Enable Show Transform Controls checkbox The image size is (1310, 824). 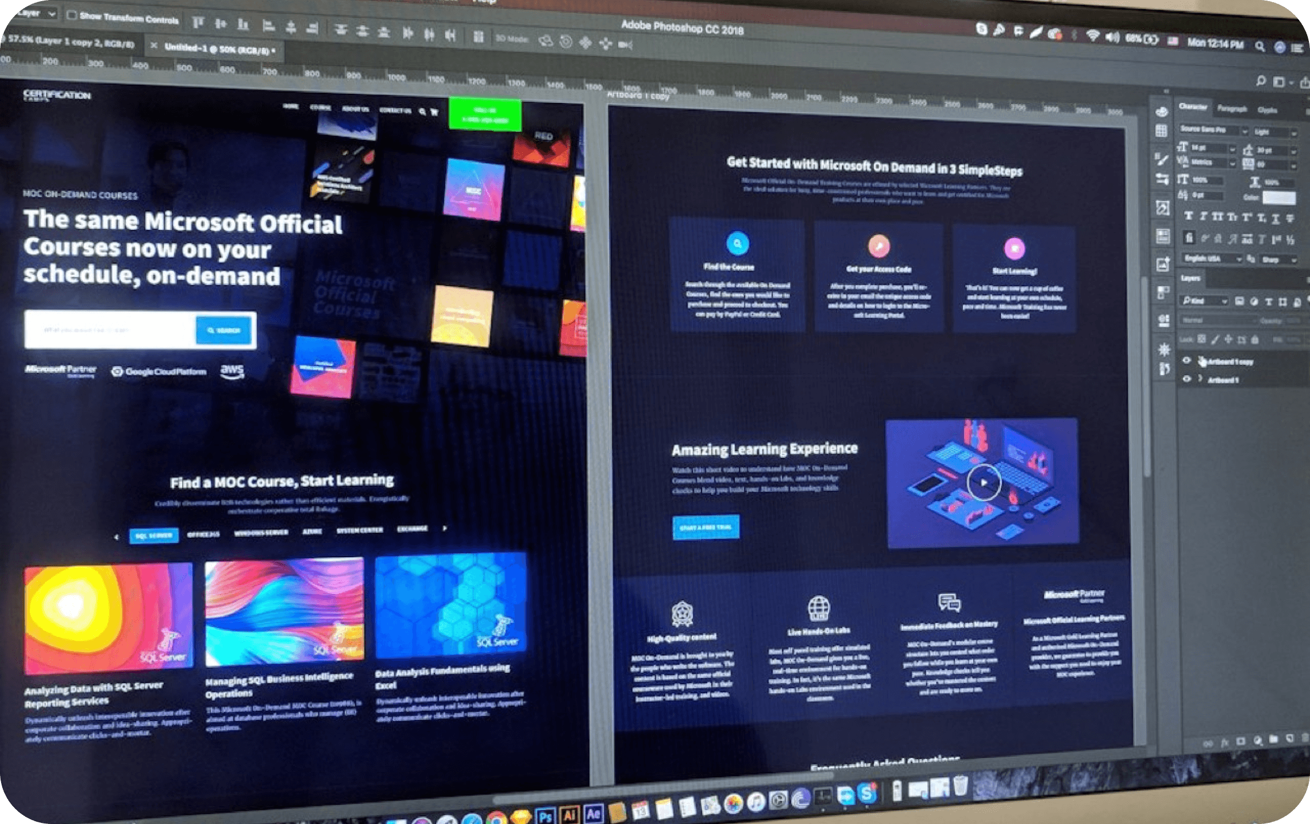[71, 15]
